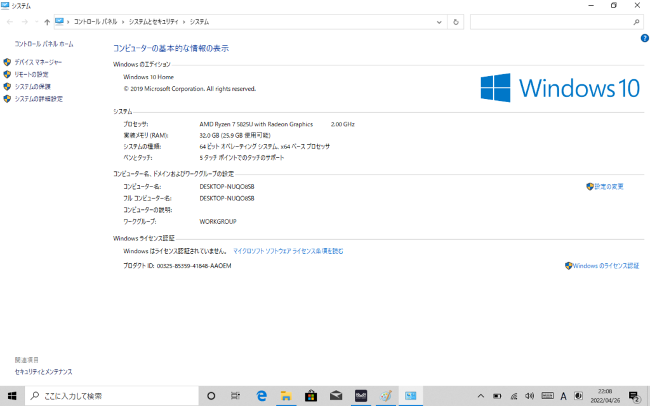Click DESKTOP-NUQO8SB in the フル コンピューター名 row
The width and height of the screenshot is (650, 406).
[x=227, y=199]
